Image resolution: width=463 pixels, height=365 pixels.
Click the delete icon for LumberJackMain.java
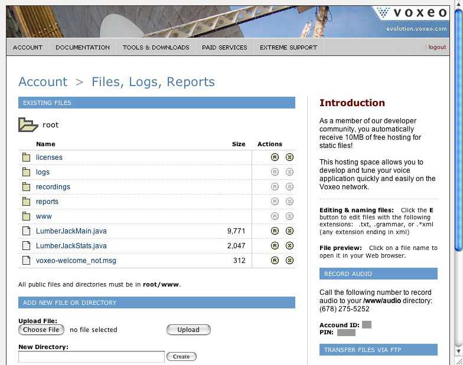289,231
